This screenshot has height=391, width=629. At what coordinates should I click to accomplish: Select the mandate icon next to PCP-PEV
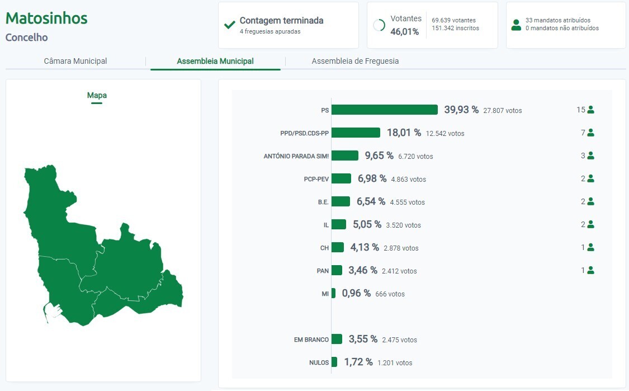[590, 178]
